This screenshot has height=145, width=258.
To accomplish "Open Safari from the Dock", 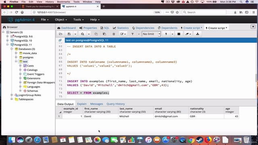I will click(37, 140).
